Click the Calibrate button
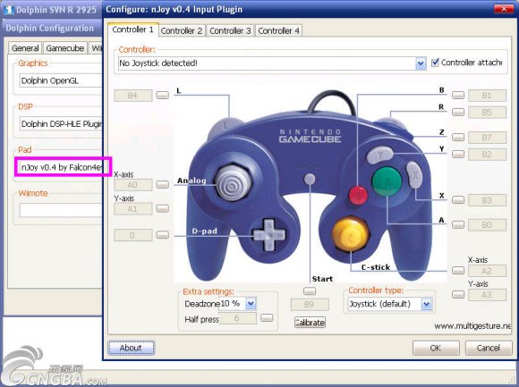Screen dimensions: 519x387 pos(310,323)
